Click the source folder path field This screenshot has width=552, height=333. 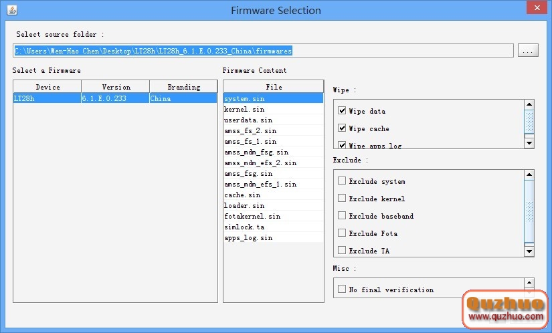coord(263,51)
